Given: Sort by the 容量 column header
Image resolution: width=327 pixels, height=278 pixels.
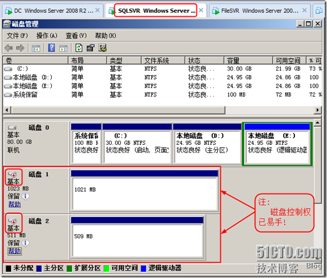Looking at the screenshot, I should pos(248,60).
